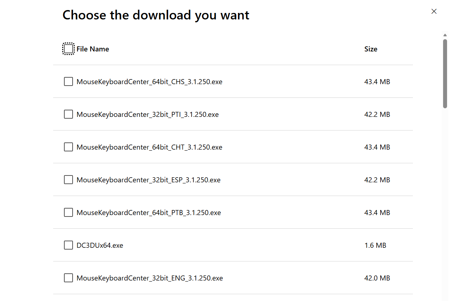The width and height of the screenshot is (451, 301).
Task: Select the 32bit_ENG installer checkbox
Action: [x=68, y=278]
